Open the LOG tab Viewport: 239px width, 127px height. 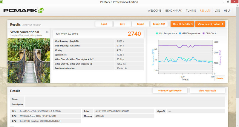click(x=217, y=11)
